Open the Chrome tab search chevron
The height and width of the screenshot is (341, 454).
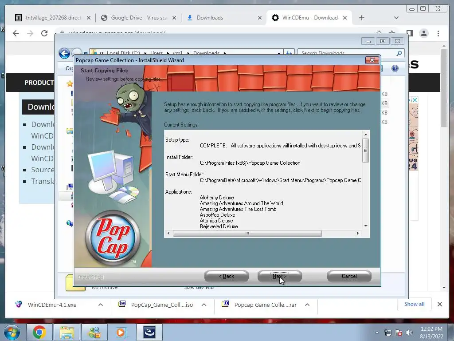click(x=396, y=18)
